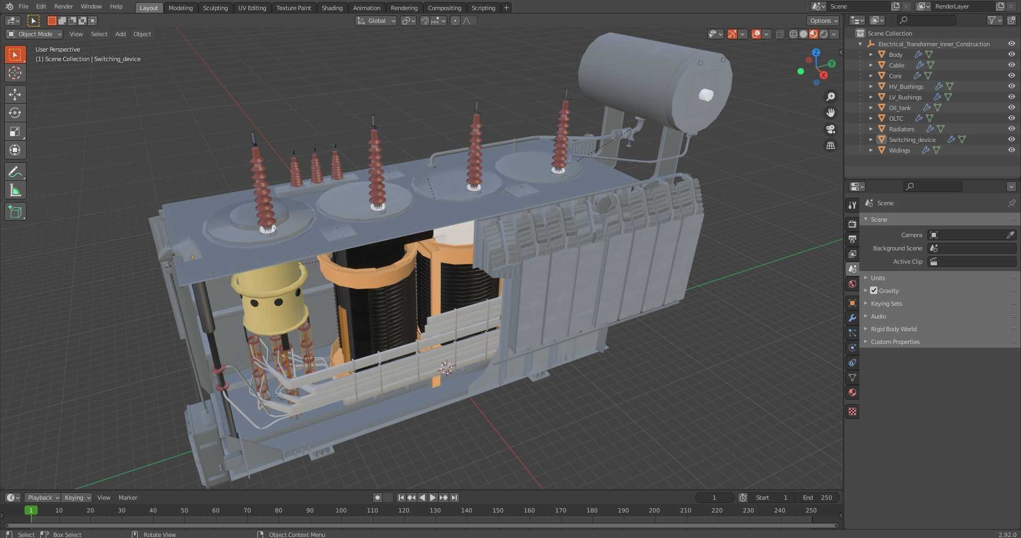Select rendered viewport shading sphere

click(824, 34)
